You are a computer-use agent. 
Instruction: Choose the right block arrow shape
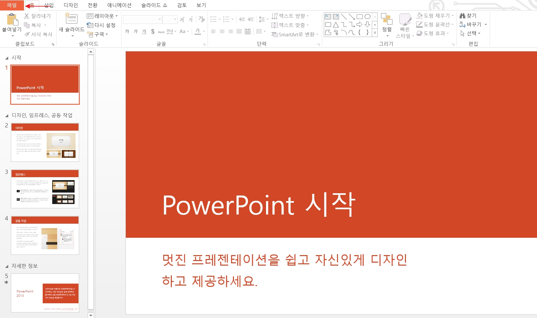point(359,25)
